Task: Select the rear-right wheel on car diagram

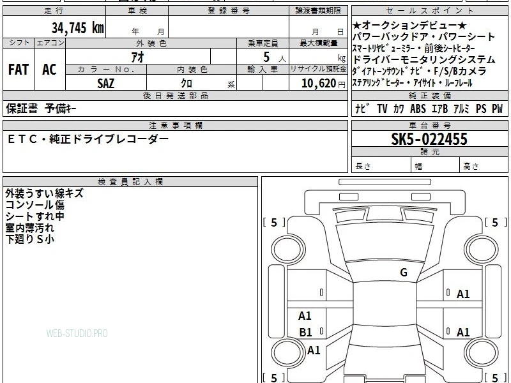Action: 482,352
